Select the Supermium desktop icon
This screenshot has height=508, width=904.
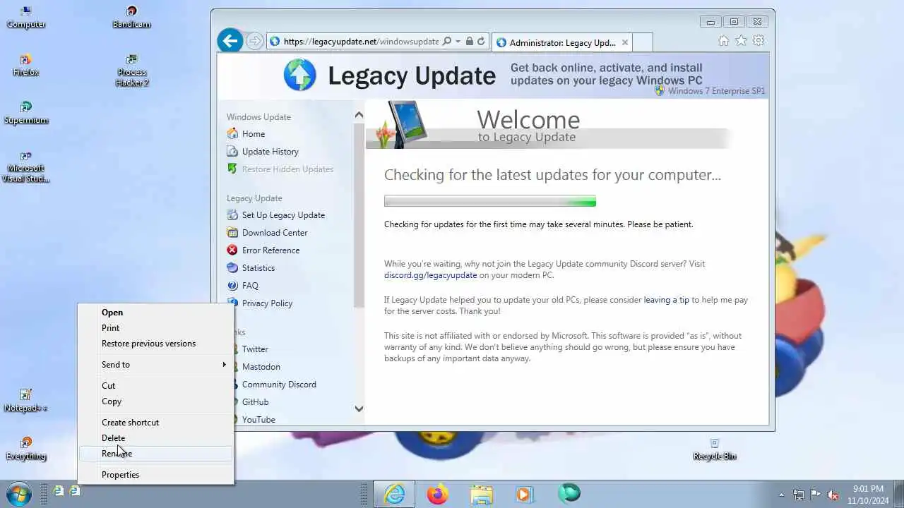point(26,113)
